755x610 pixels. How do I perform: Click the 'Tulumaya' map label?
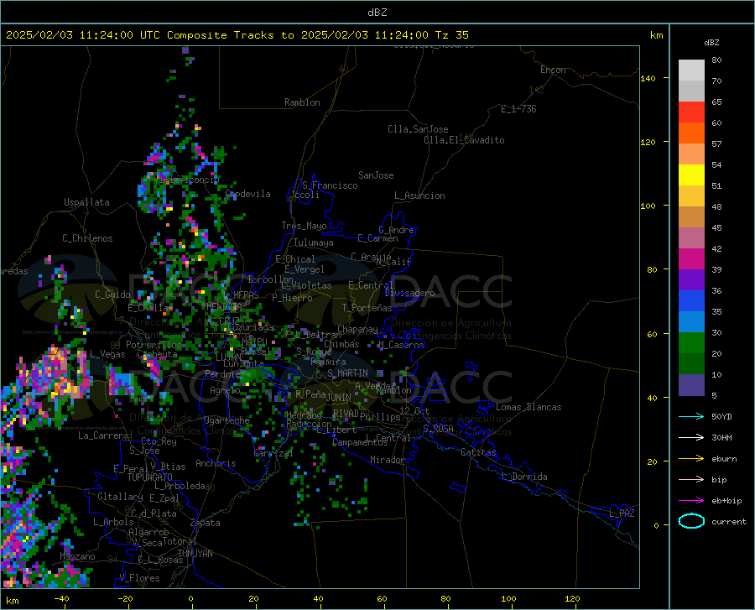[314, 242]
